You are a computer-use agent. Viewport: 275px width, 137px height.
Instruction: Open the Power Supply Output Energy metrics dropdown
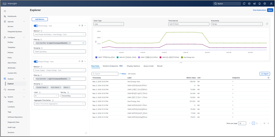60,70
